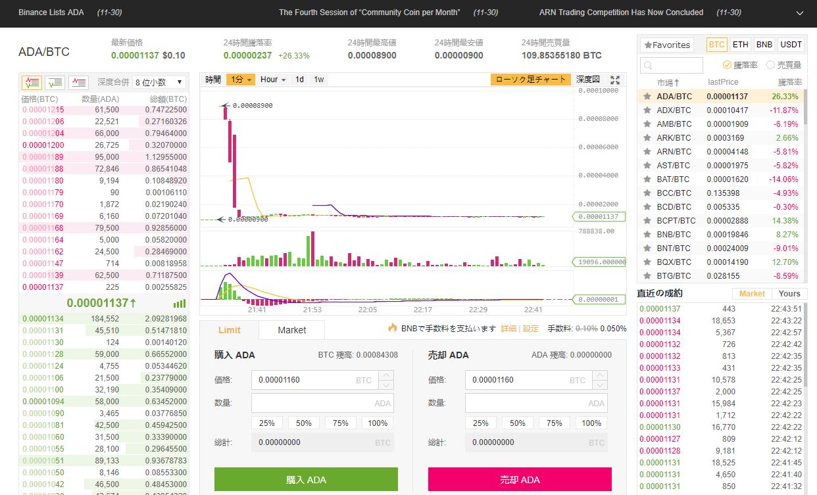Viewport: 817px width, 495px height.
Task: Click the buy 数量 ADA input field
Action: pyautogui.click(x=322, y=403)
